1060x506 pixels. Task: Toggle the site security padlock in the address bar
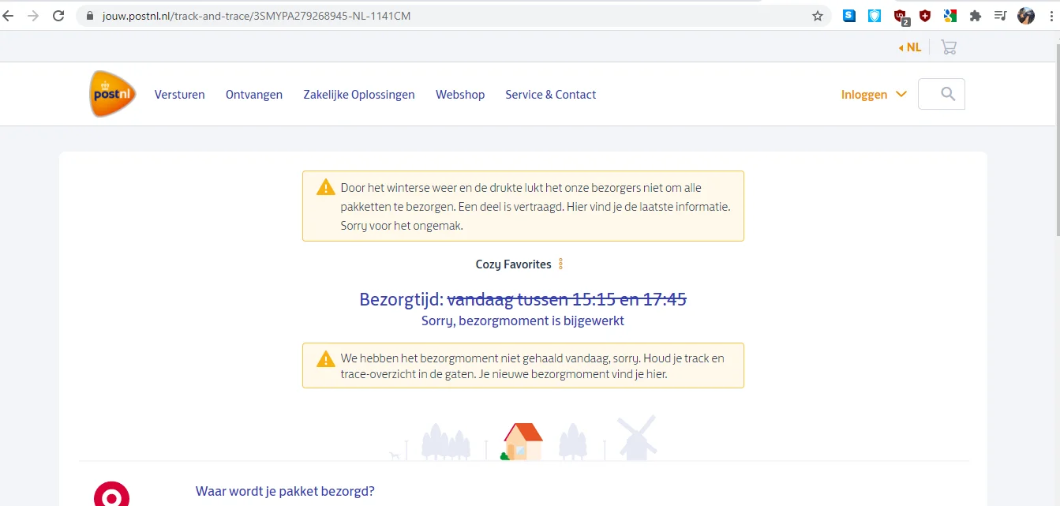pos(90,15)
